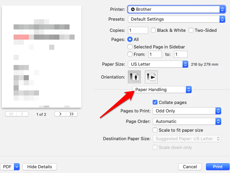Expand the Presets Default Settings dropdown
Image resolution: width=230 pixels, height=173 pixels.
(176, 19)
